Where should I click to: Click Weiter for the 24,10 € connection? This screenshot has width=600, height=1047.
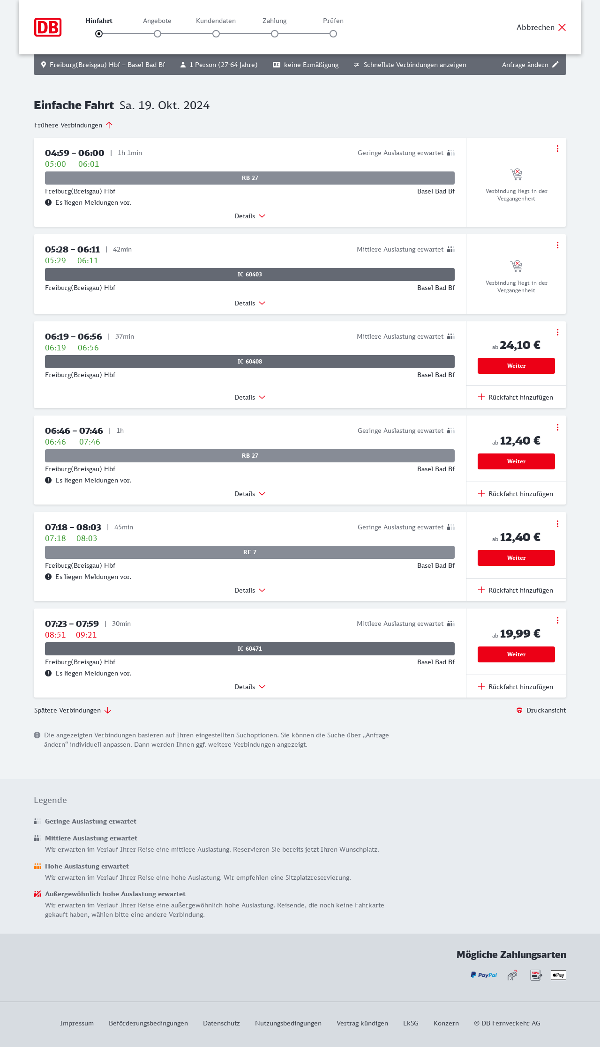(x=516, y=366)
